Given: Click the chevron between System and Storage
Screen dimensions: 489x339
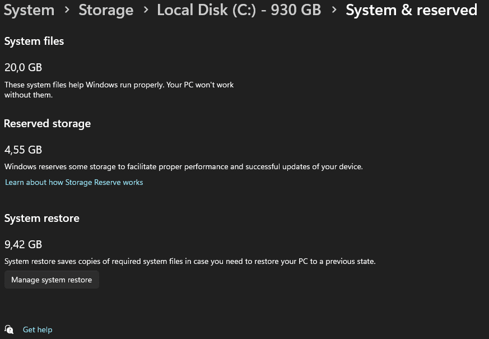Looking at the screenshot, I should click(x=67, y=10).
